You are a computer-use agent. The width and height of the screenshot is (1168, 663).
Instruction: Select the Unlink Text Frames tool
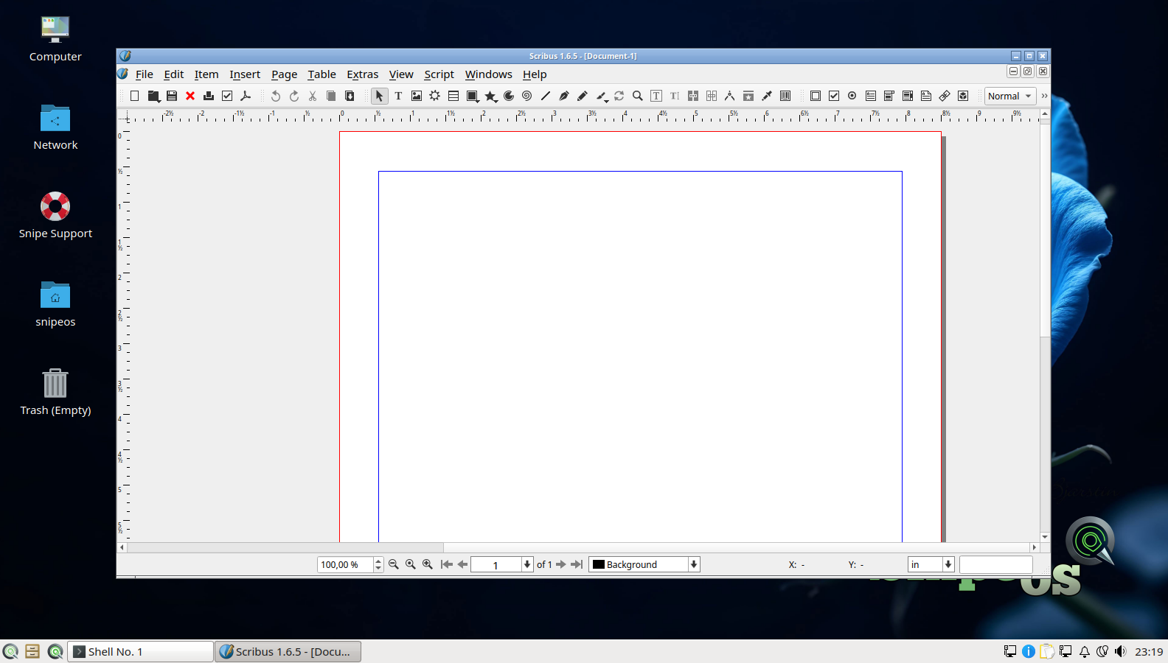[712, 96]
